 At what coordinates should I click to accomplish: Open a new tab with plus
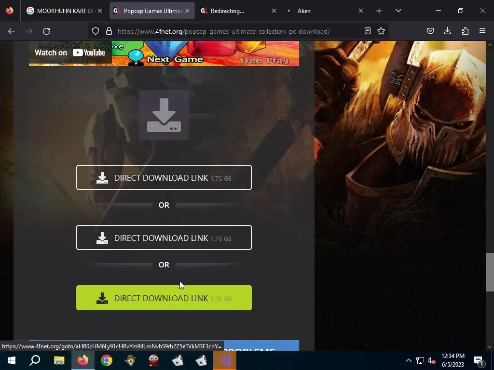pos(379,11)
